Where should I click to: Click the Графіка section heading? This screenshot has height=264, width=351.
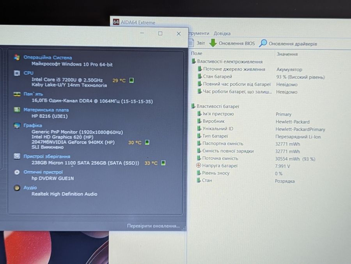pyautogui.click(x=33, y=126)
